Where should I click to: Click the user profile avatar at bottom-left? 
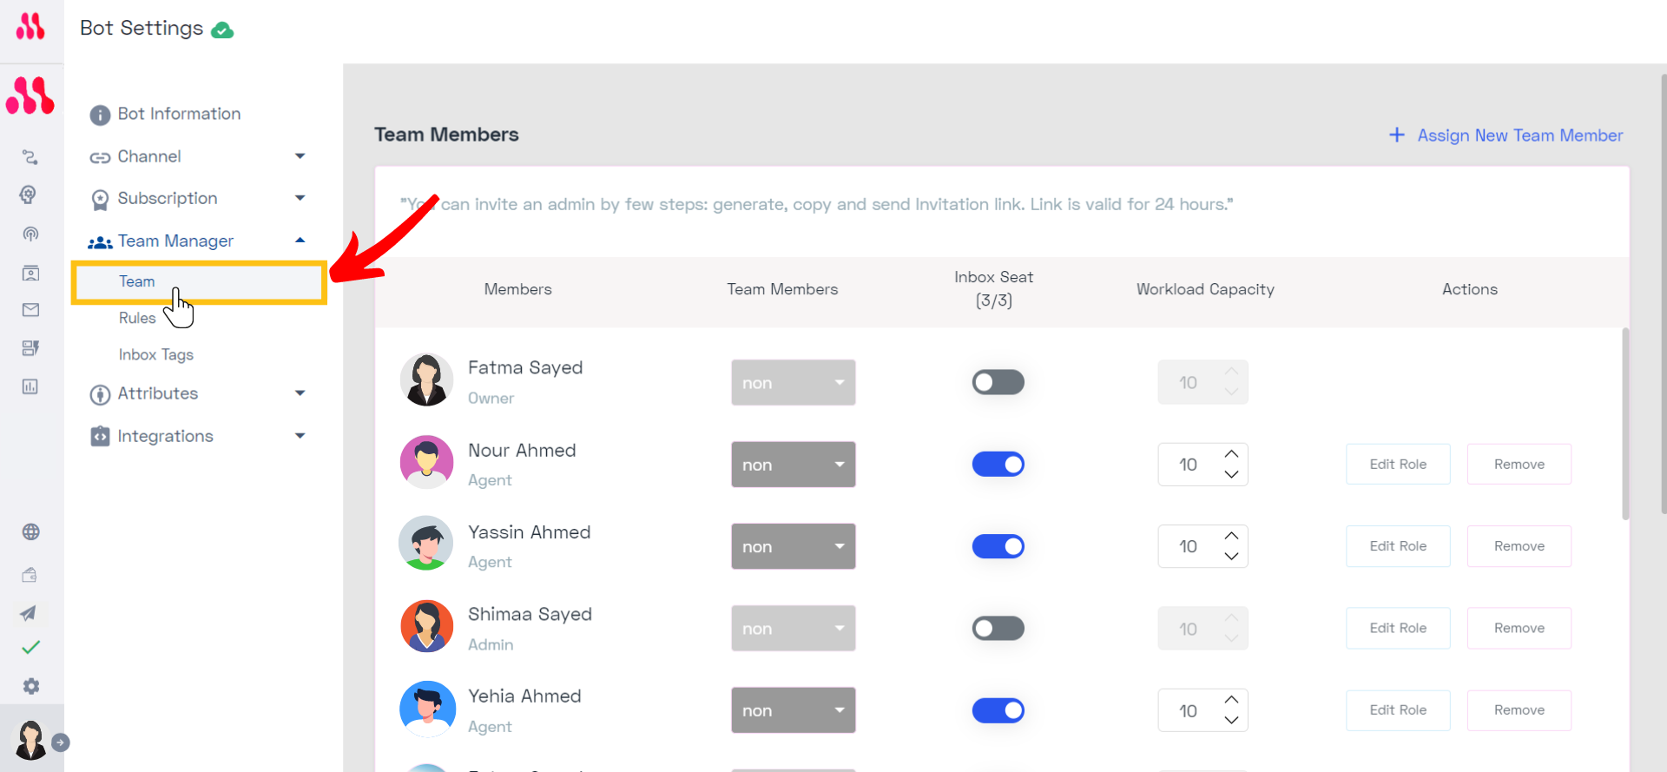click(31, 740)
